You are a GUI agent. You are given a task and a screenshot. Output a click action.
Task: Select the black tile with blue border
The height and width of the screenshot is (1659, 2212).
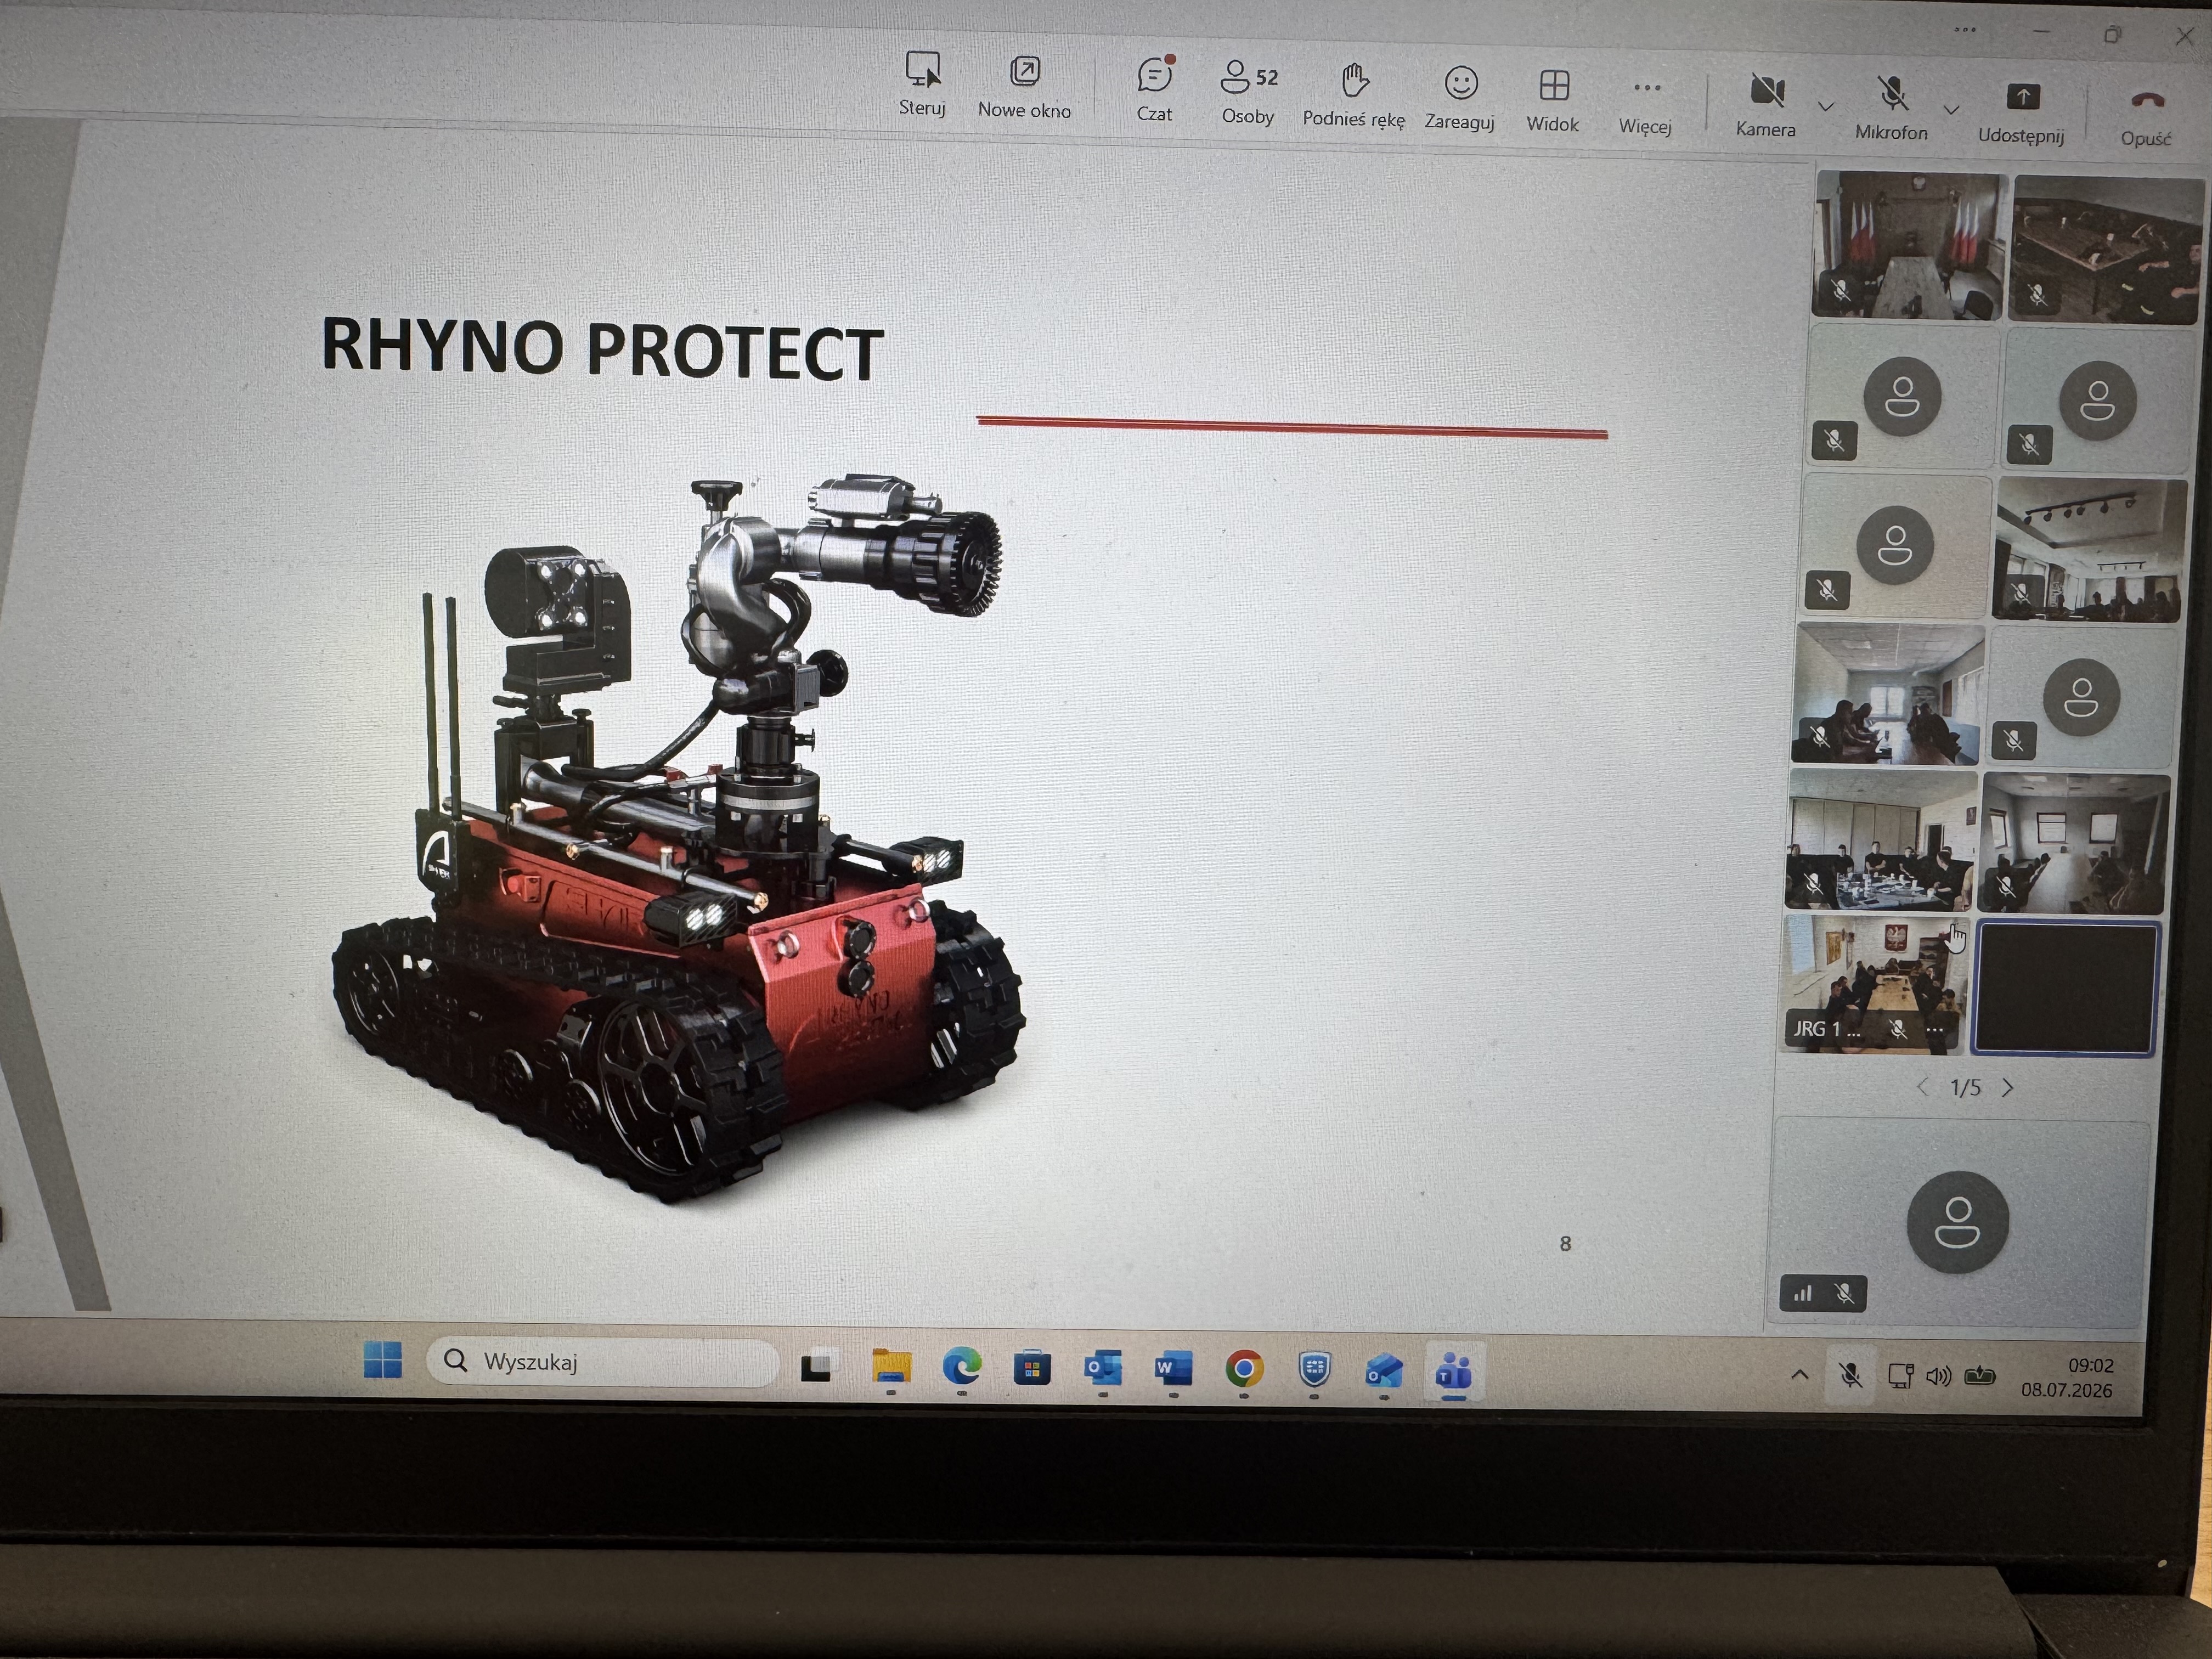[x=2065, y=987]
